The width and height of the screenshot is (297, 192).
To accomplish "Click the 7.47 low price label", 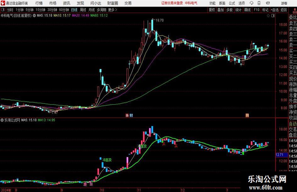I will pyautogui.click(x=54, y=113).
